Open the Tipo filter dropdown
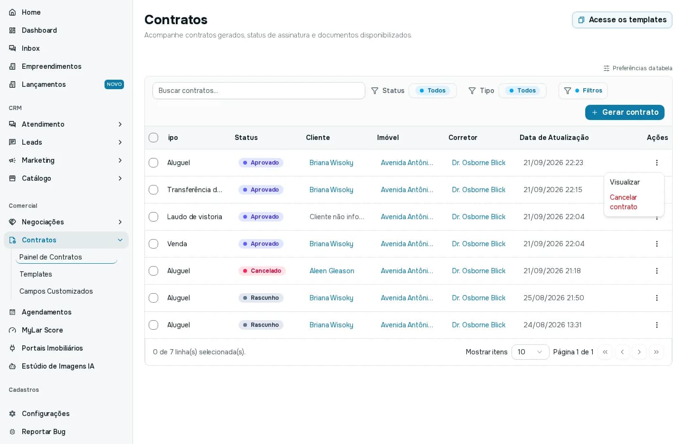Viewport: 684px width, 444px height. [x=522, y=91]
